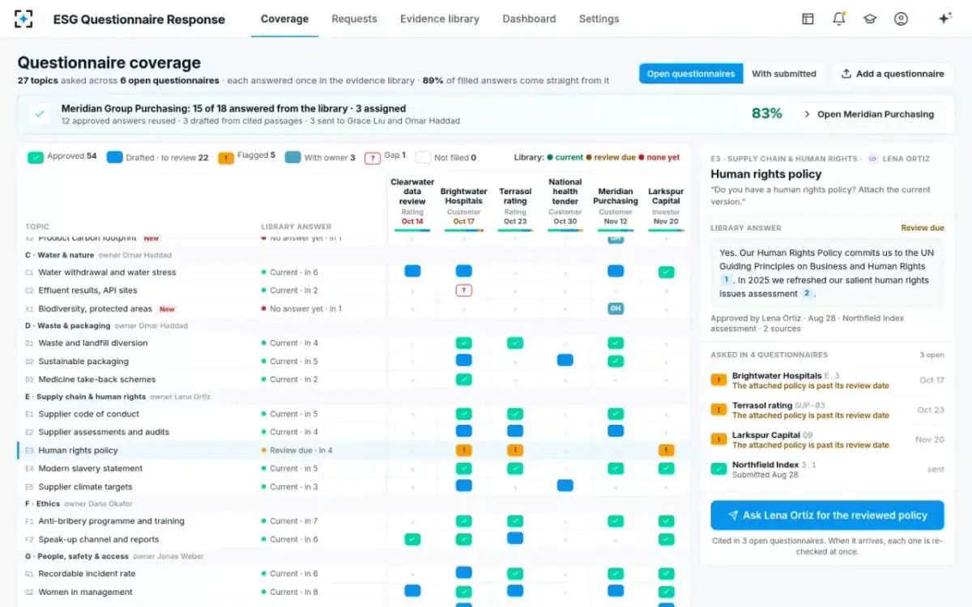
Task: Select the Modern slavery statement row
Action: [353, 469]
